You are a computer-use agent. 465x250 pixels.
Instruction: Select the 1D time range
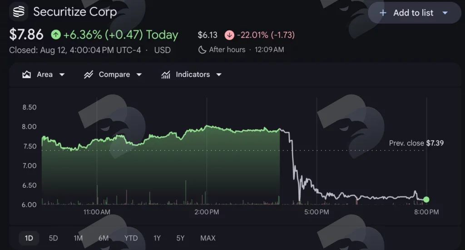29,238
